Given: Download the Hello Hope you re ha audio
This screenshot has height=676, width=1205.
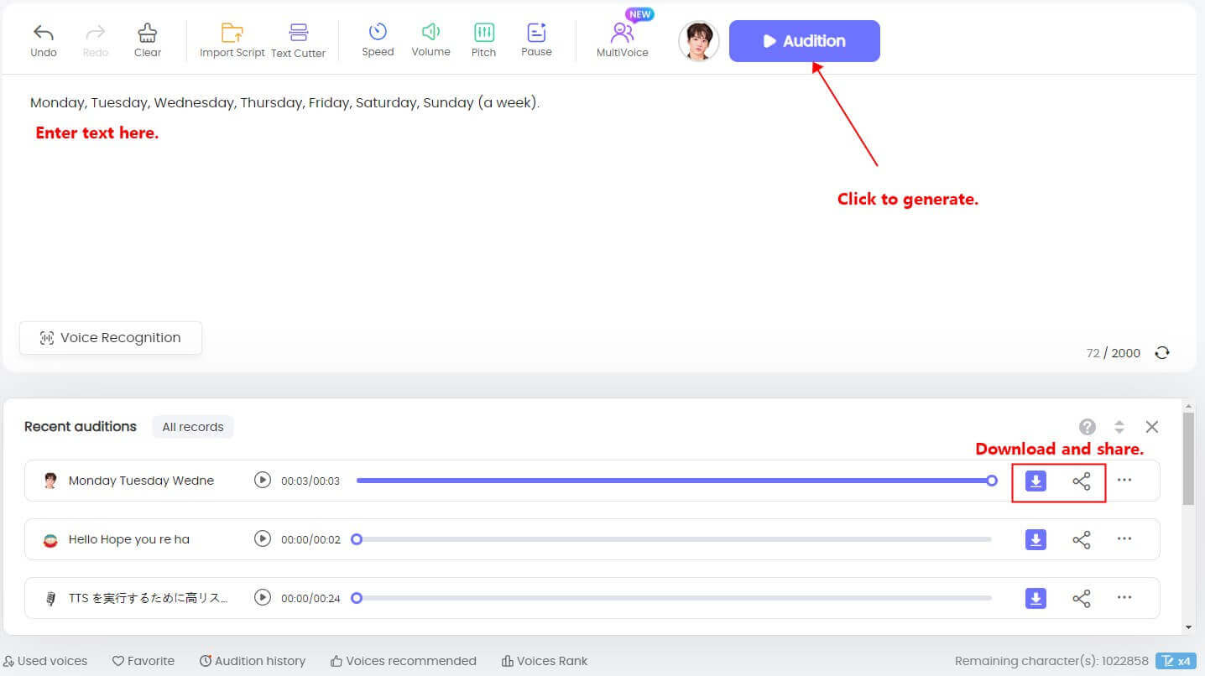Looking at the screenshot, I should (x=1036, y=540).
